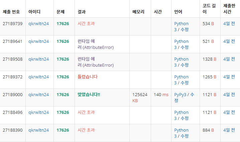The image size is (240, 142).
Task: Open Python 3 source link for submission 27189372
Action: pyautogui.click(x=181, y=80)
